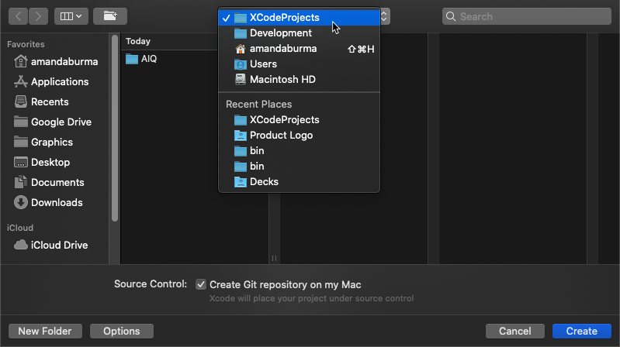The height and width of the screenshot is (347, 620).
Task: Click the Users folder icon in menu
Action: pyautogui.click(x=240, y=64)
